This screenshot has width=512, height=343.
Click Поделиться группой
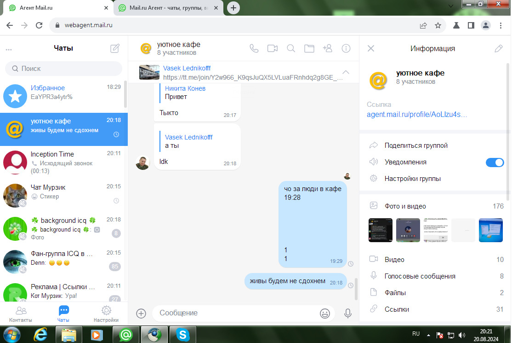[x=416, y=145]
